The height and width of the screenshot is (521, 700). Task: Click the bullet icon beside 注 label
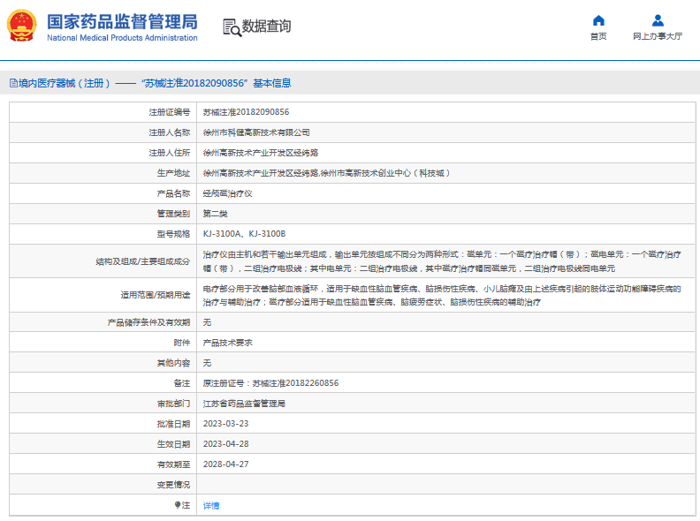(177, 505)
